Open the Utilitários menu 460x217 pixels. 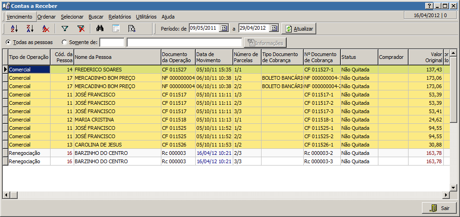(146, 17)
